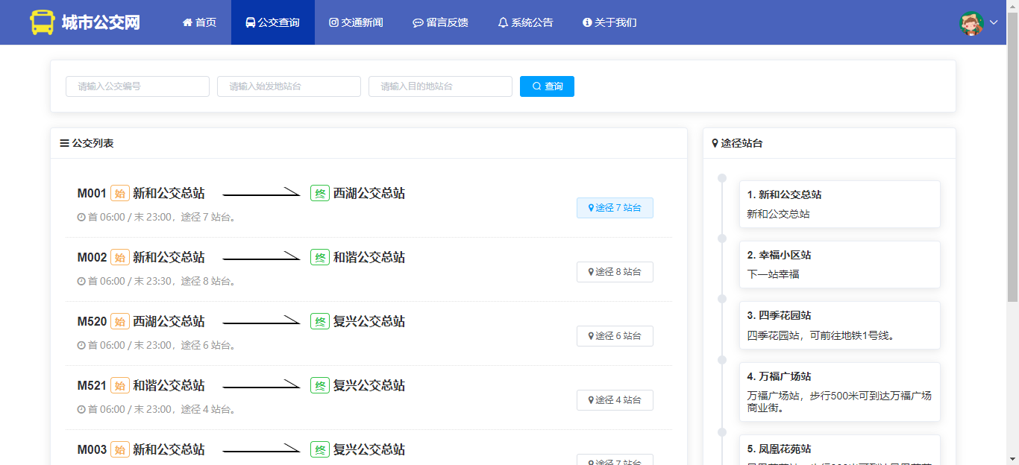Click the yellow bus logo icon
Image resolution: width=1019 pixels, height=465 pixels.
pos(43,22)
